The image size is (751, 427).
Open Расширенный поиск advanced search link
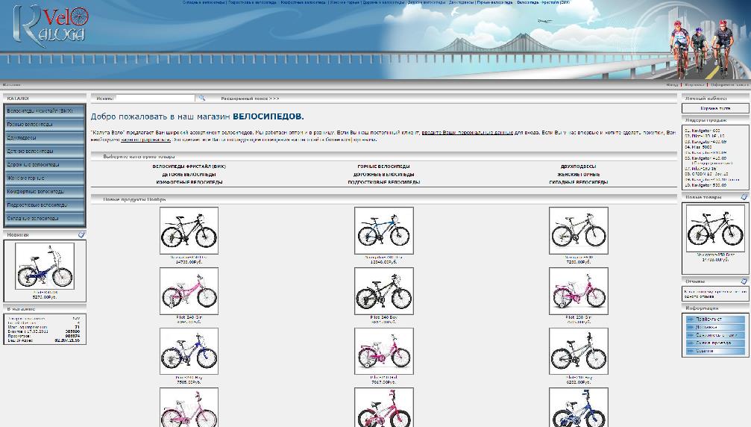coord(250,99)
